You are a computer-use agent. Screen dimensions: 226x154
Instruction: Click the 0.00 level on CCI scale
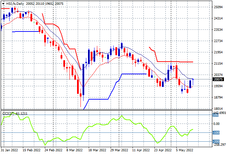point(217,124)
